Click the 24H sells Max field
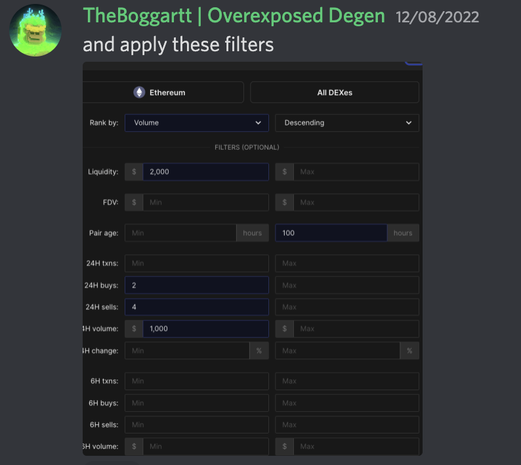The height and width of the screenshot is (465, 521). [347, 307]
